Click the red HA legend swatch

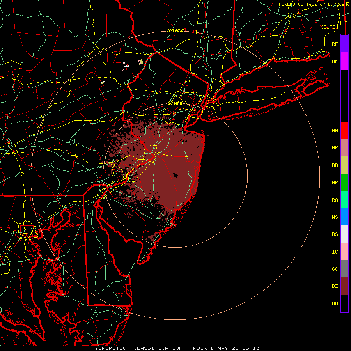344,130
